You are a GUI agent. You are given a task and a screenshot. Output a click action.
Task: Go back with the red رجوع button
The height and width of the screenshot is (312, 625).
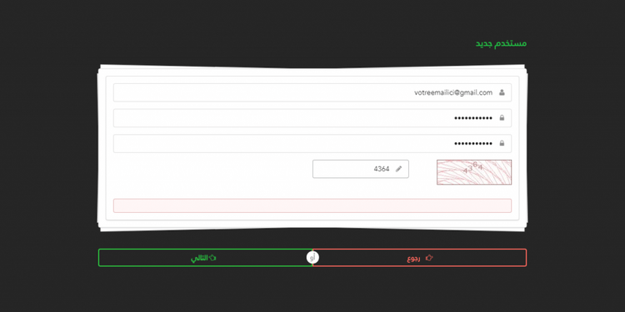(x=419, y=258)
